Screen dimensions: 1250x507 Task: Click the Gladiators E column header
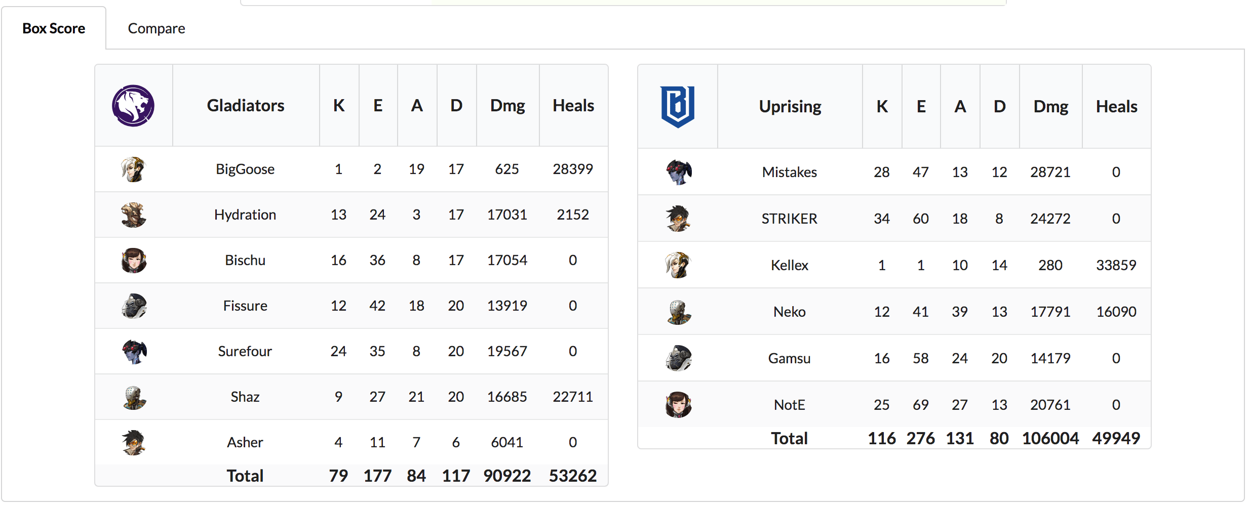tap(378, 105)
